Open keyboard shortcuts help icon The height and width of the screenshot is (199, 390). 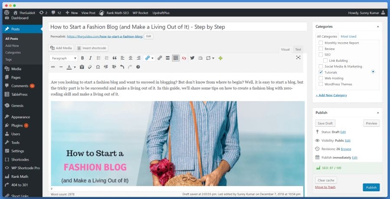138,67
